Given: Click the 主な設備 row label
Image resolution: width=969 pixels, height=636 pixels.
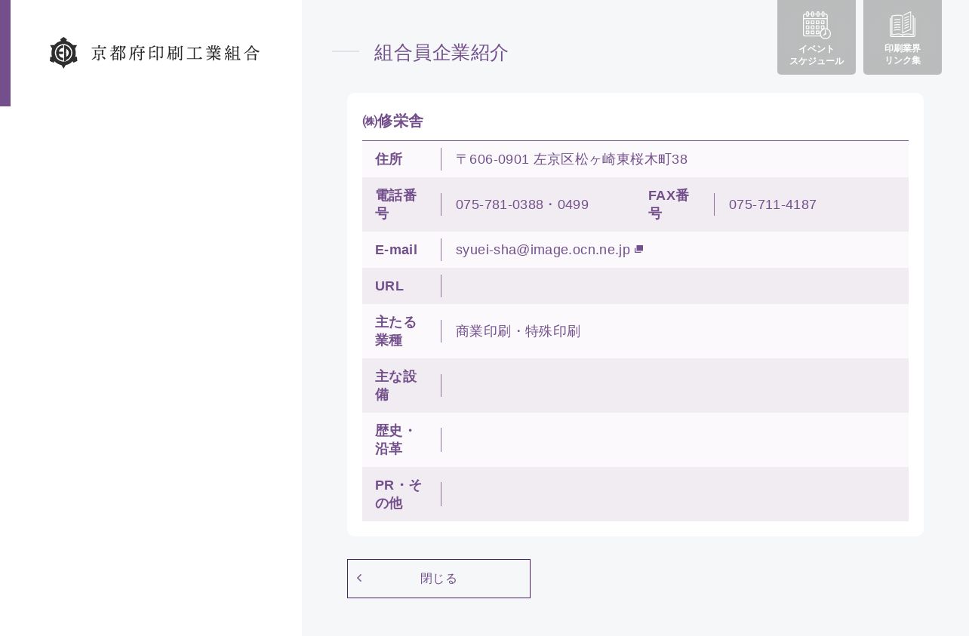Looking at the screenshot, I should click(395, 386).
